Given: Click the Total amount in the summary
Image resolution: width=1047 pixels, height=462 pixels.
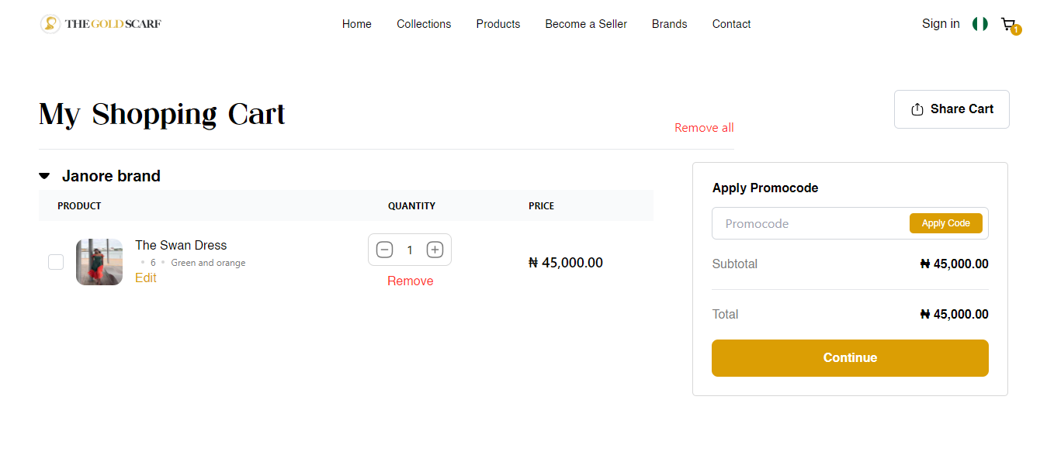Looking at the screenshot, I should [955, 314].
